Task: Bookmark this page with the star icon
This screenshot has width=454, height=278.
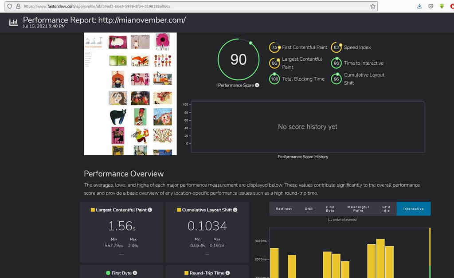Action: (372, 6)
